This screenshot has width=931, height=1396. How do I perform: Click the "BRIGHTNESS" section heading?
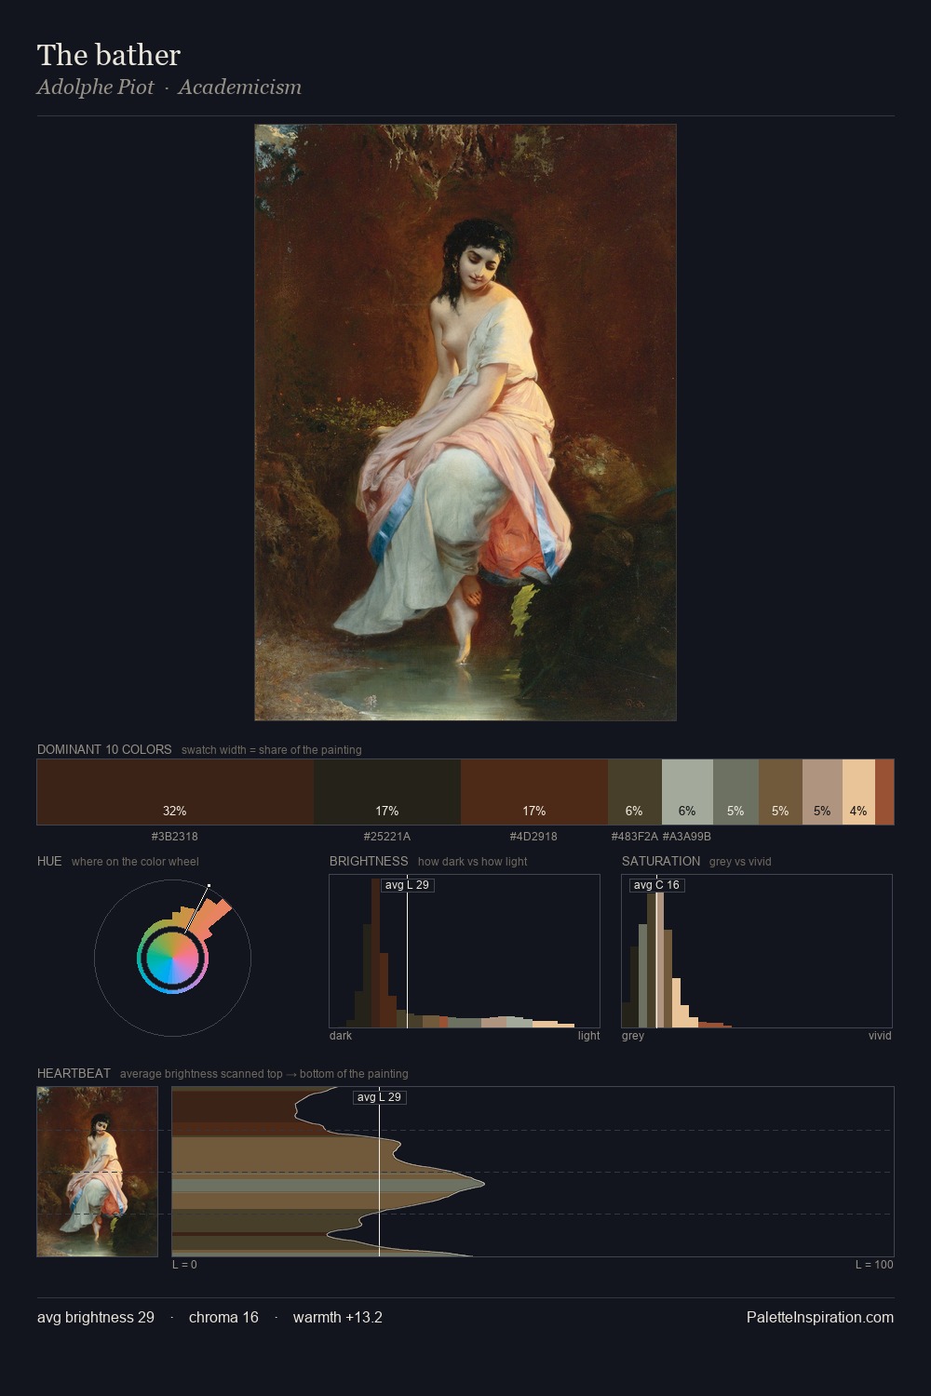(x=369, y=861)
